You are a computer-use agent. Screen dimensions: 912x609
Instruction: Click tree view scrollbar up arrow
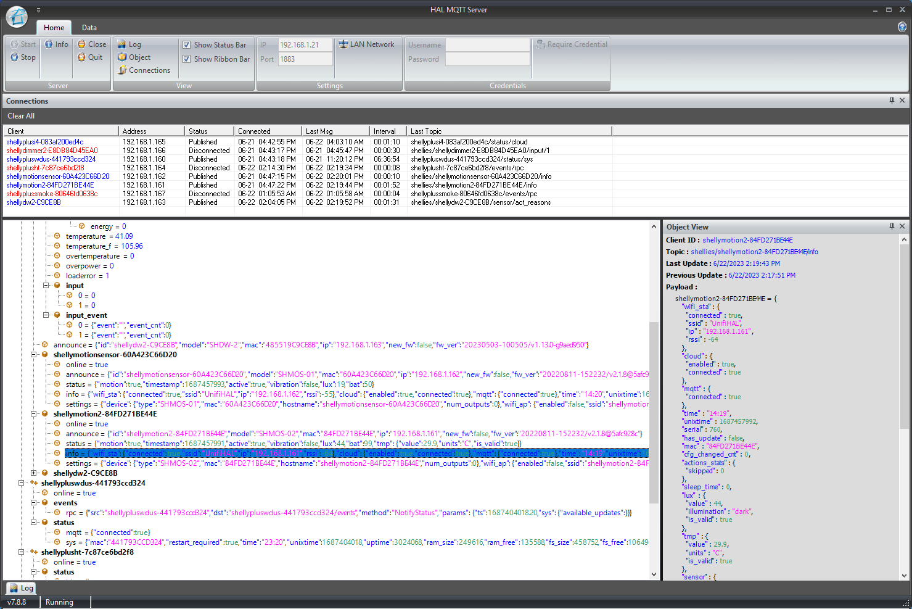click(x=654, y=227)
